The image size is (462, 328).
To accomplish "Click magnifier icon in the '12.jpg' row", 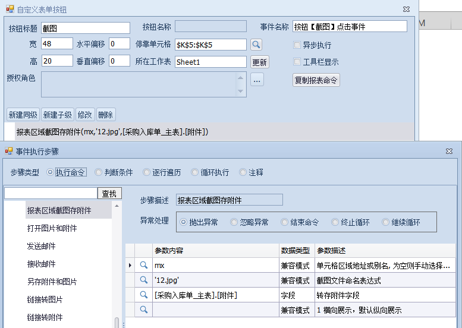I will (143, 280).
